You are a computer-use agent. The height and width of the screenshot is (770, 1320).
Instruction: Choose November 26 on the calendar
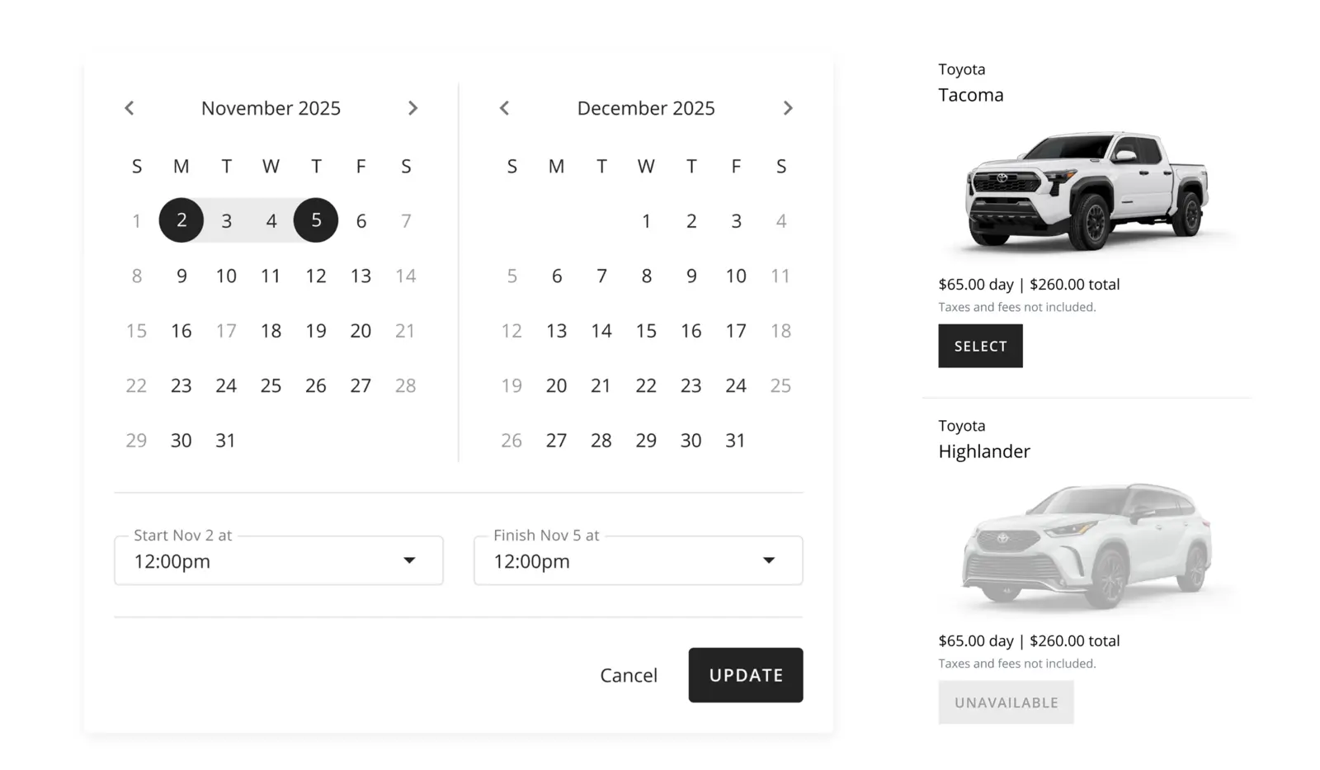coord(316,385)
